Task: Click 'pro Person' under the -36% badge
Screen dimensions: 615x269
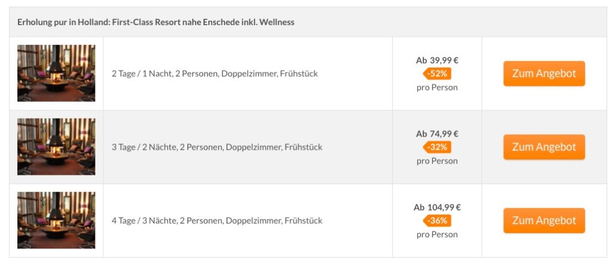Action: coord(437,235)
